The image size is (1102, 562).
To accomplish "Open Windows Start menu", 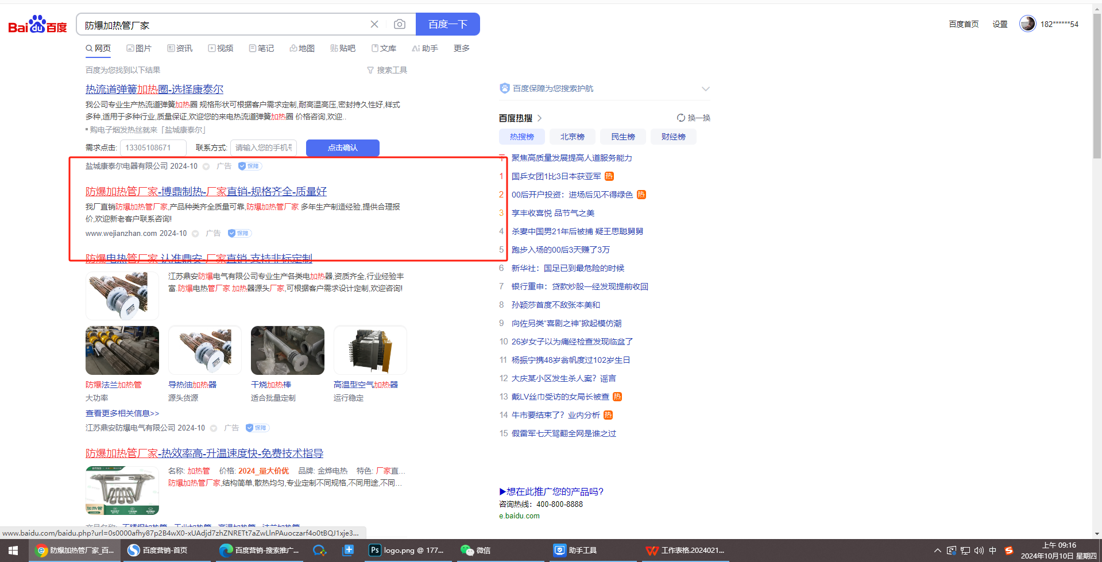I will pyautogui.click(x=13, y=550).
